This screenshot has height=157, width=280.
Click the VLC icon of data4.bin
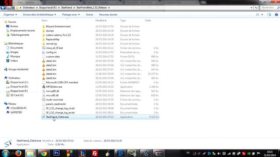[x=44, y=74]
